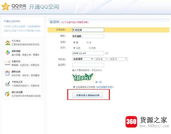171x134 pixels.
Task: Click the 超级相册 title text
Action: (16, 51)
